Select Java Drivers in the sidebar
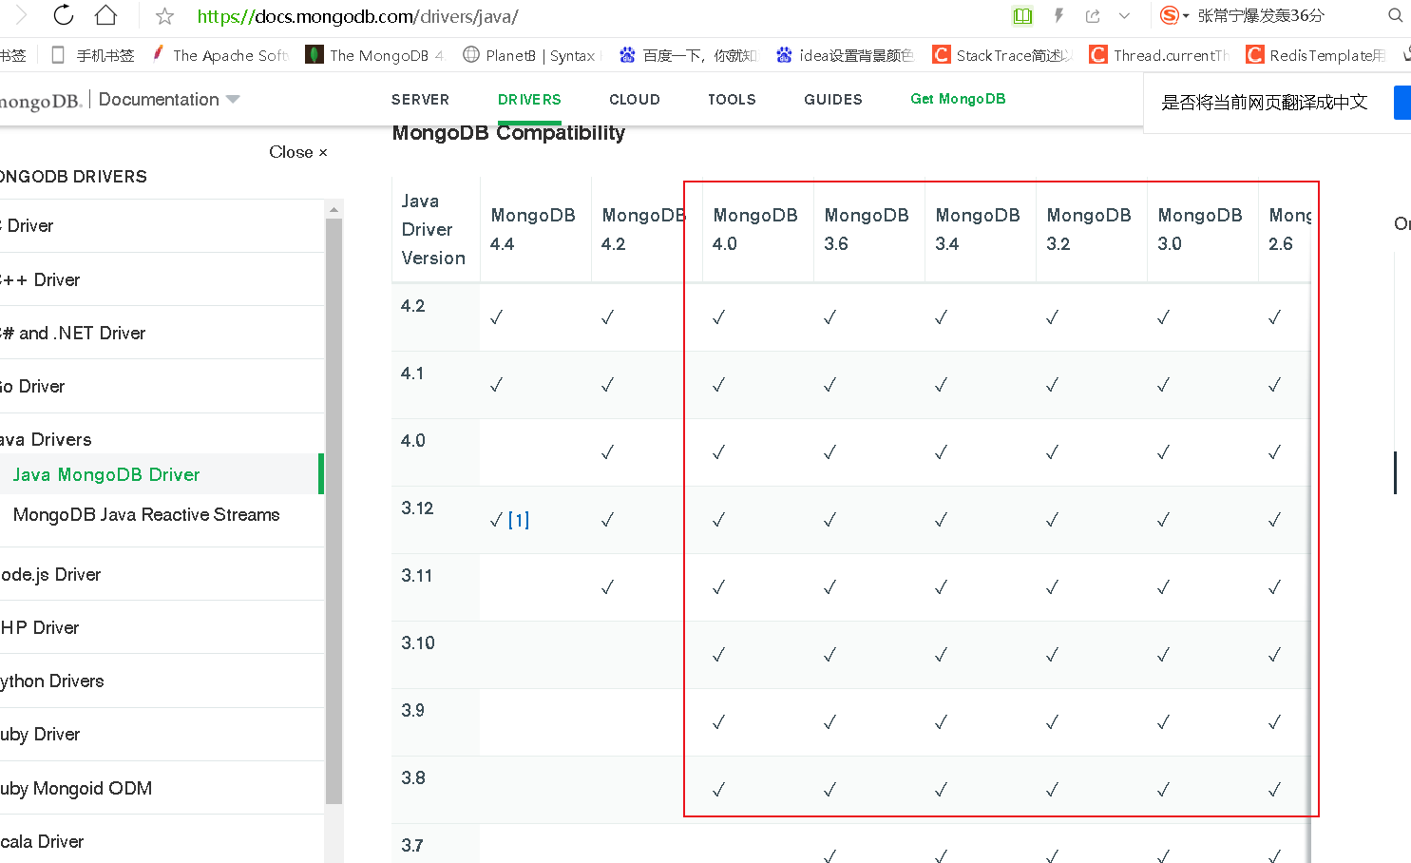Image resolution: width=1411 pixels, height=863 pixels. [x=46, y=439]
